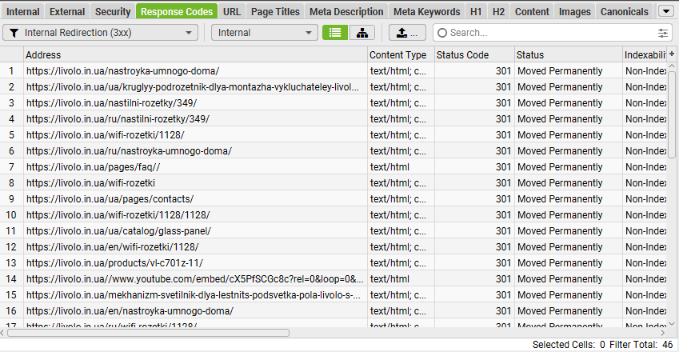
Task: Sort by the Status column header
Action: (568, 54)
